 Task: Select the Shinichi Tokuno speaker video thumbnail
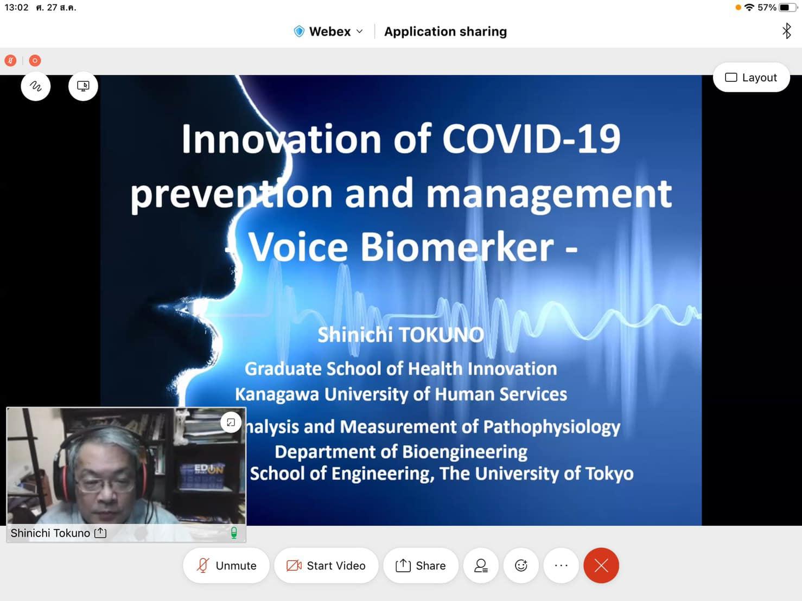coord(126,474)
